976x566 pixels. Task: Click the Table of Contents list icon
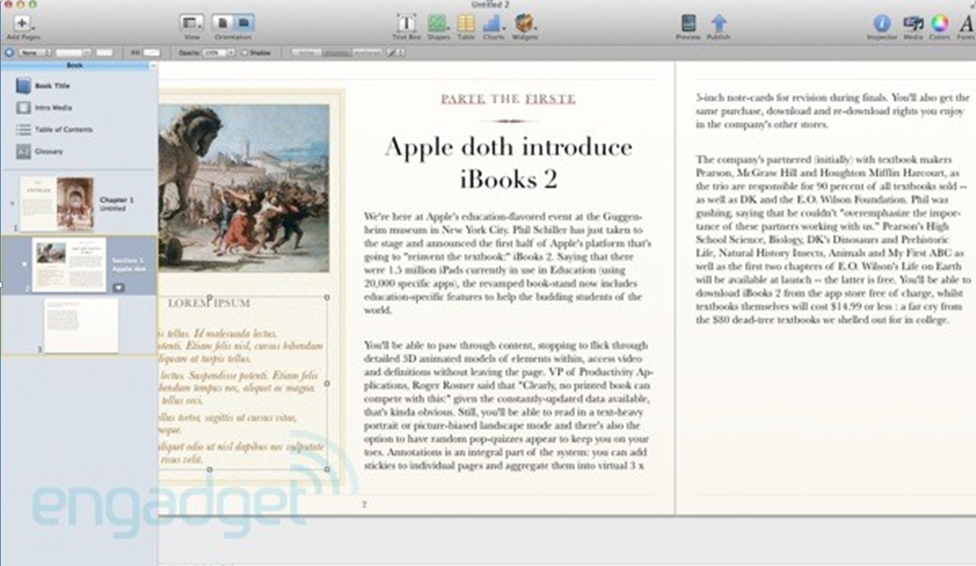point(24,130)
